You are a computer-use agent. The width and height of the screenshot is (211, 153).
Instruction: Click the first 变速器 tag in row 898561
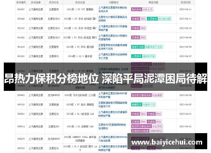coord(135,114)
